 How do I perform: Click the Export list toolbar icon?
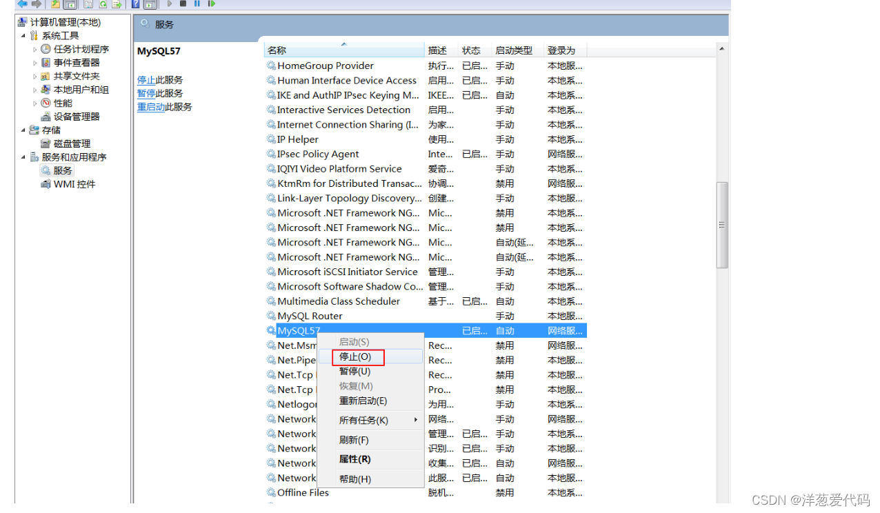117,3
